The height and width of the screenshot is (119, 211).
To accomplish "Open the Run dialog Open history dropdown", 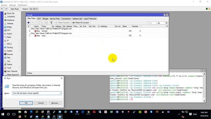I will pos(60,93).
